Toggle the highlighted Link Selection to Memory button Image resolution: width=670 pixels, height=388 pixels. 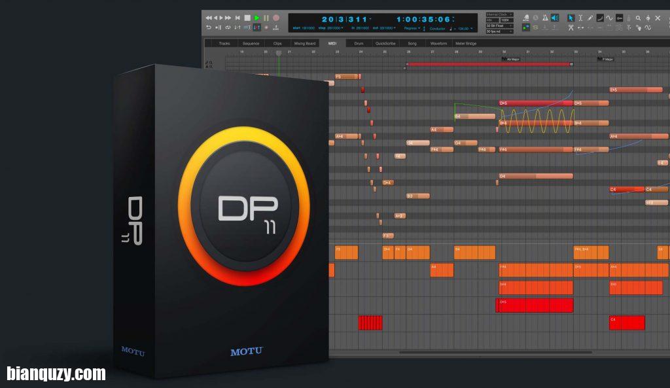point(256,27)
